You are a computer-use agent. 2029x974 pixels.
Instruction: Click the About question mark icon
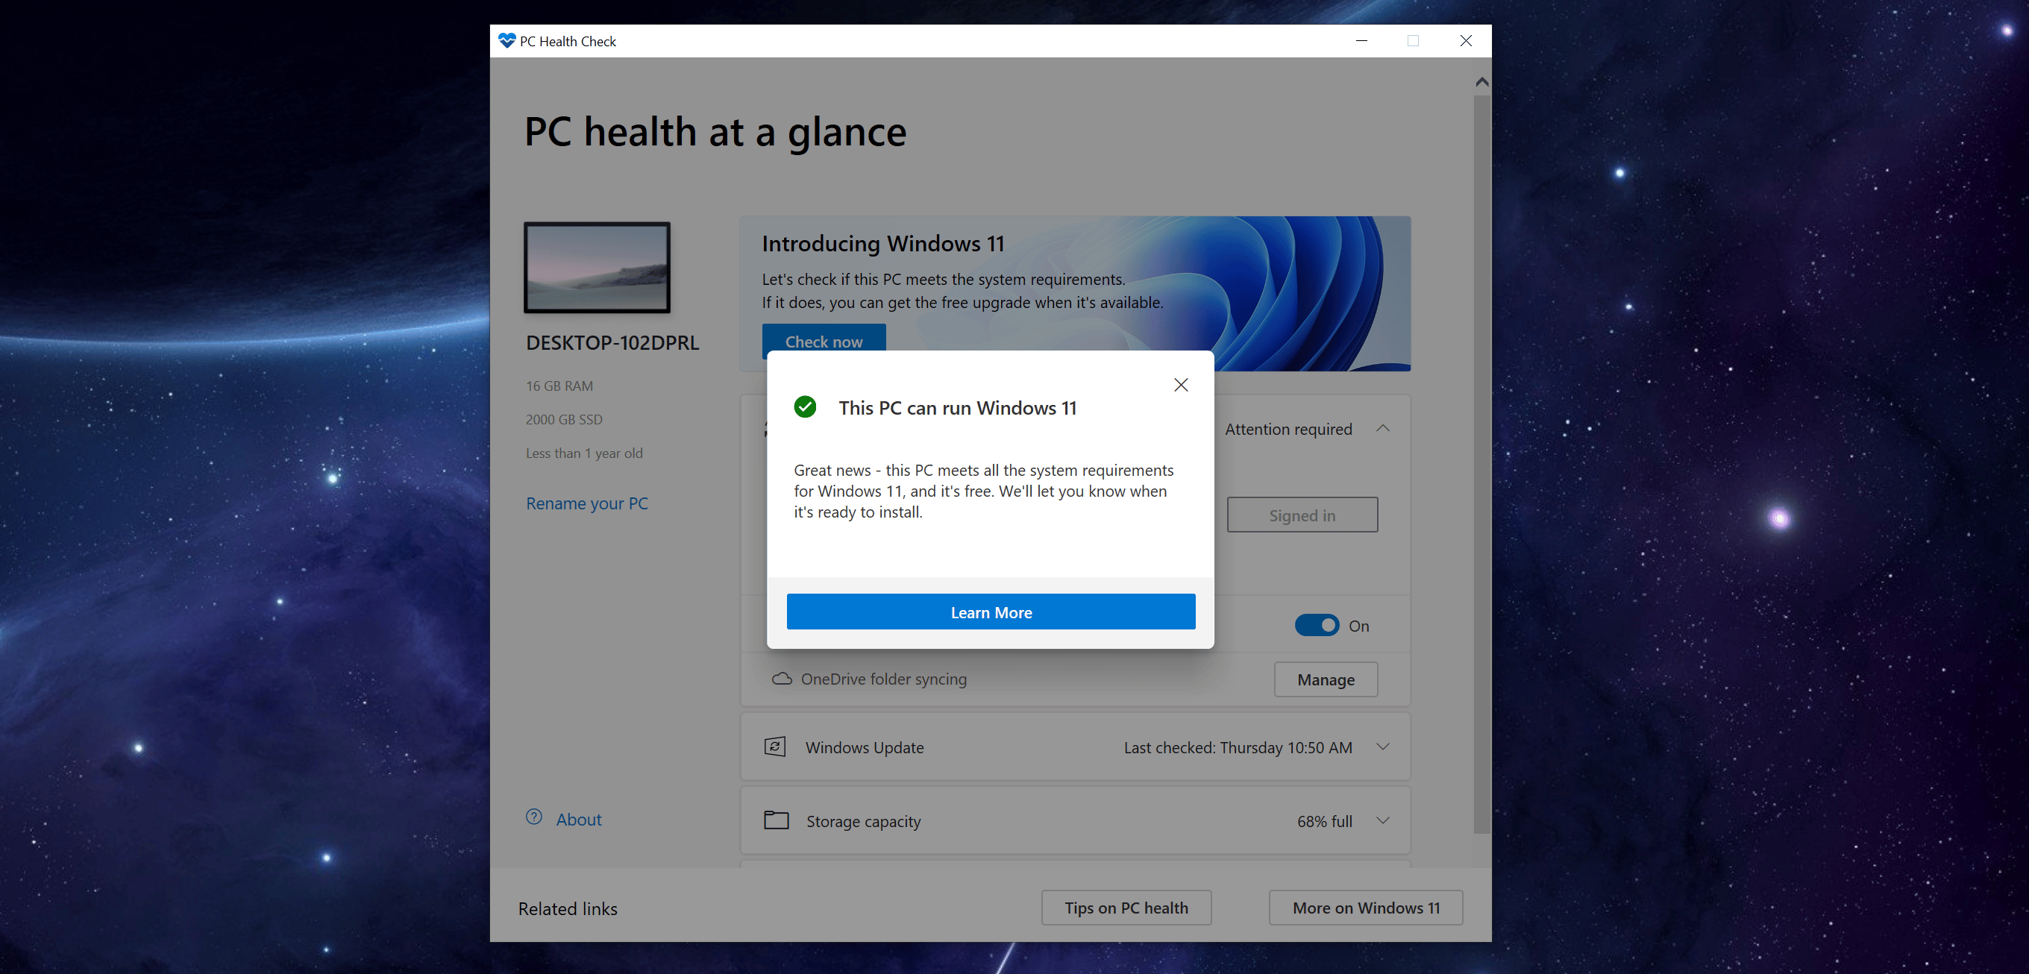(x=534, y=817)
